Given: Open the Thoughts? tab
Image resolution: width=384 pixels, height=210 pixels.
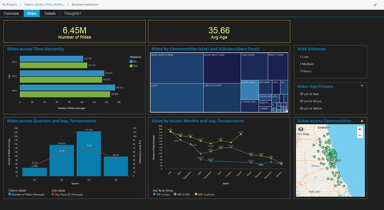Looking at the screenshot, I should [72, 14].
